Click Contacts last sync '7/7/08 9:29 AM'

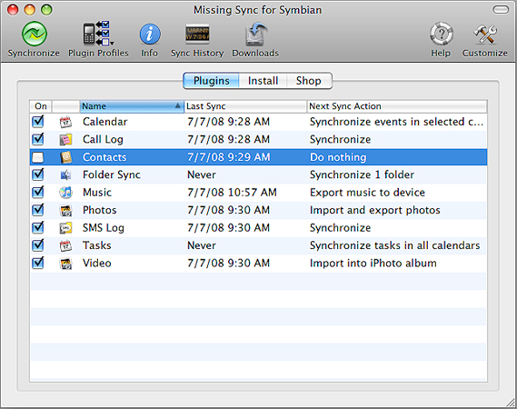pyautogui.click(x=228, y=157)
